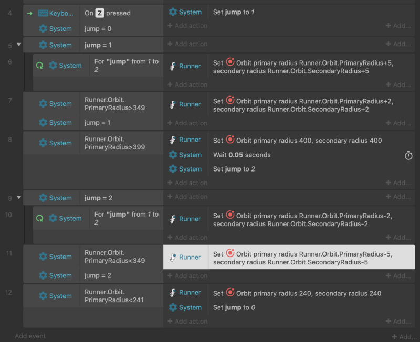Collapse event 5 with its disclosure triangle

coord(19,45)
